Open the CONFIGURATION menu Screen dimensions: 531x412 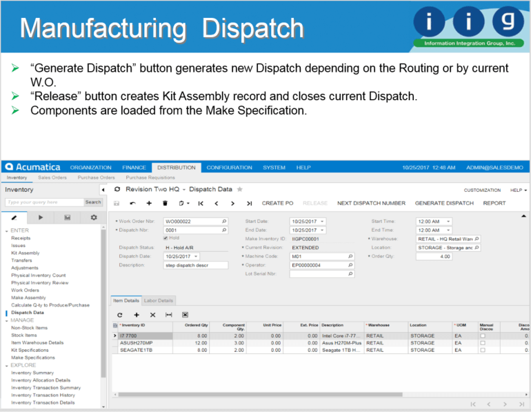(229, 168)
